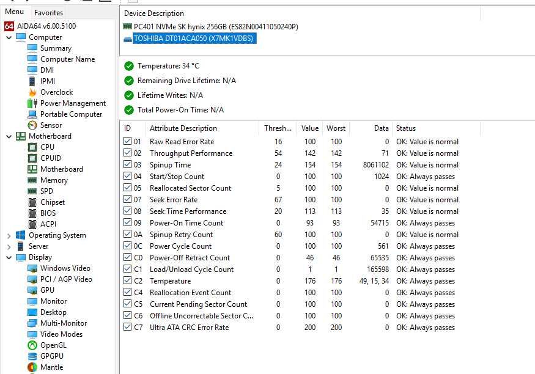Select the TOSHIBA DT01ACA050 device row
Viewport: 535px width, 374px height.
click(194, 38)
